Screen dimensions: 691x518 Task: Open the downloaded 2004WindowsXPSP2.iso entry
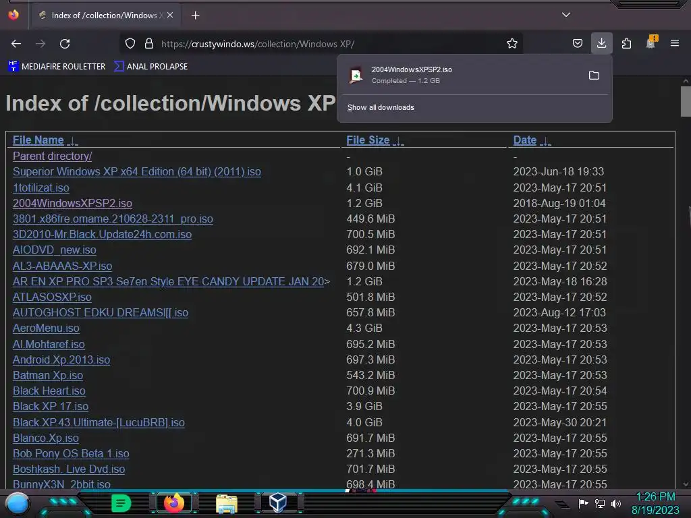click(x=463, y=75)
